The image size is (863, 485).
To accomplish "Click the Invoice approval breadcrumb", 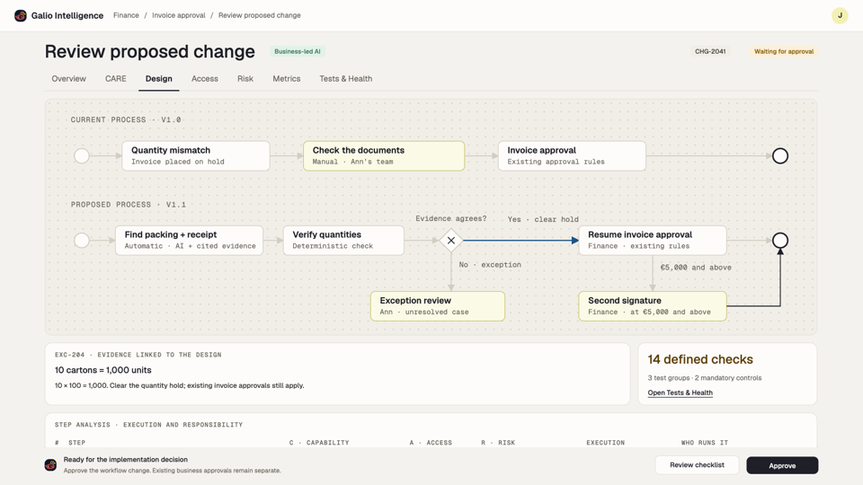I will click(178, 15).
